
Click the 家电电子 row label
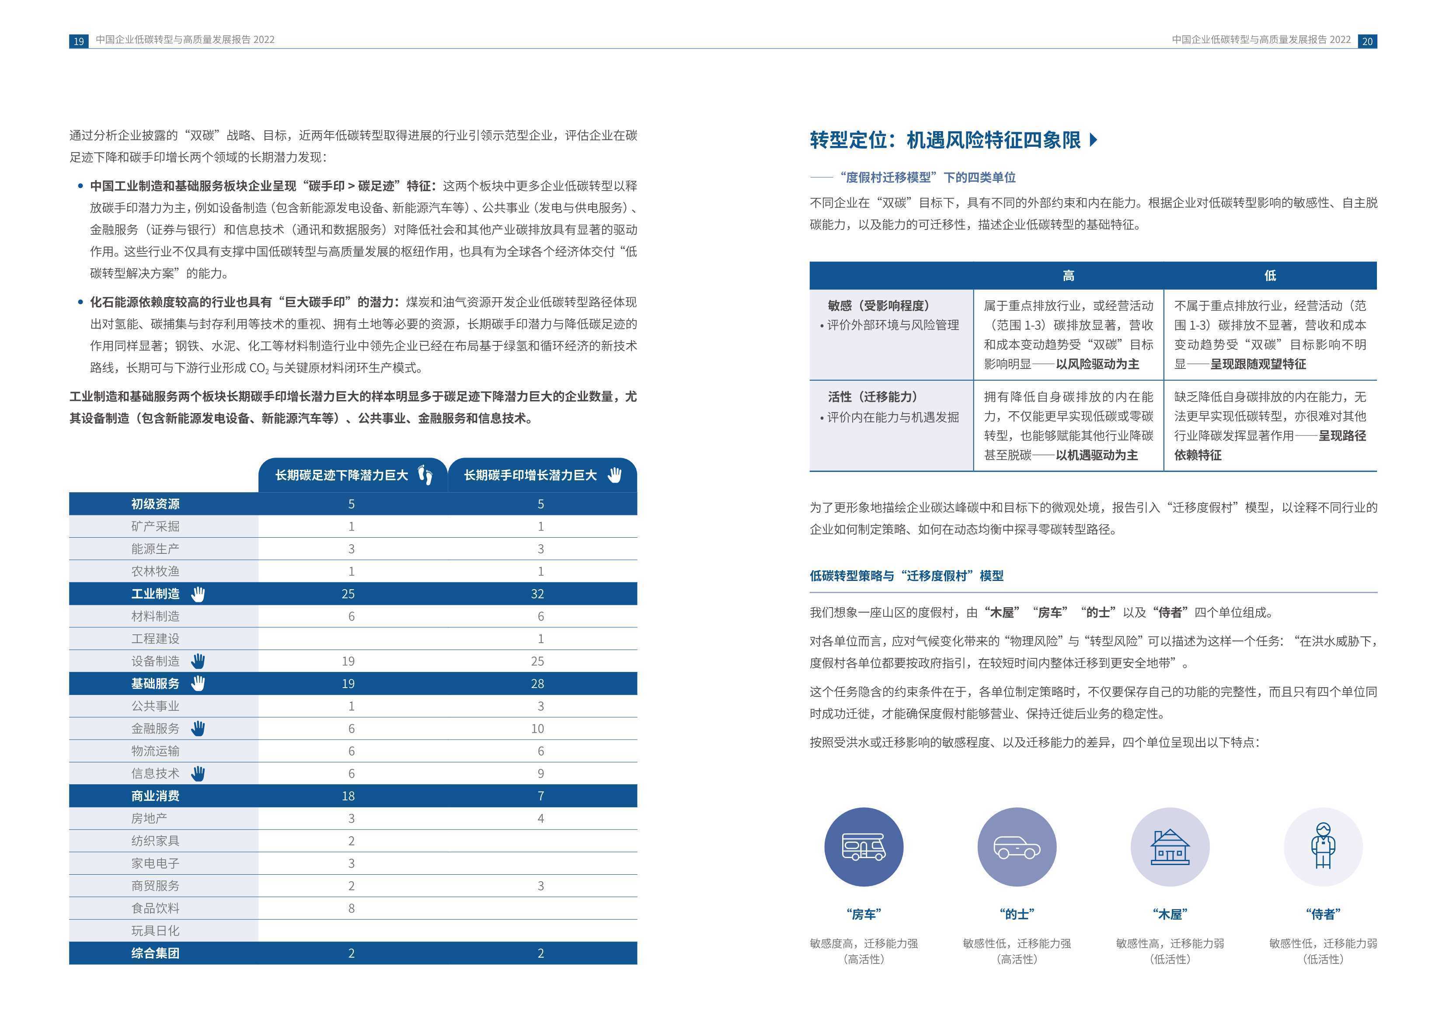pos(155,863)
